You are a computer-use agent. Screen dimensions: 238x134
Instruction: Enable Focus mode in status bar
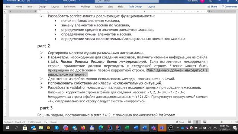180,122
